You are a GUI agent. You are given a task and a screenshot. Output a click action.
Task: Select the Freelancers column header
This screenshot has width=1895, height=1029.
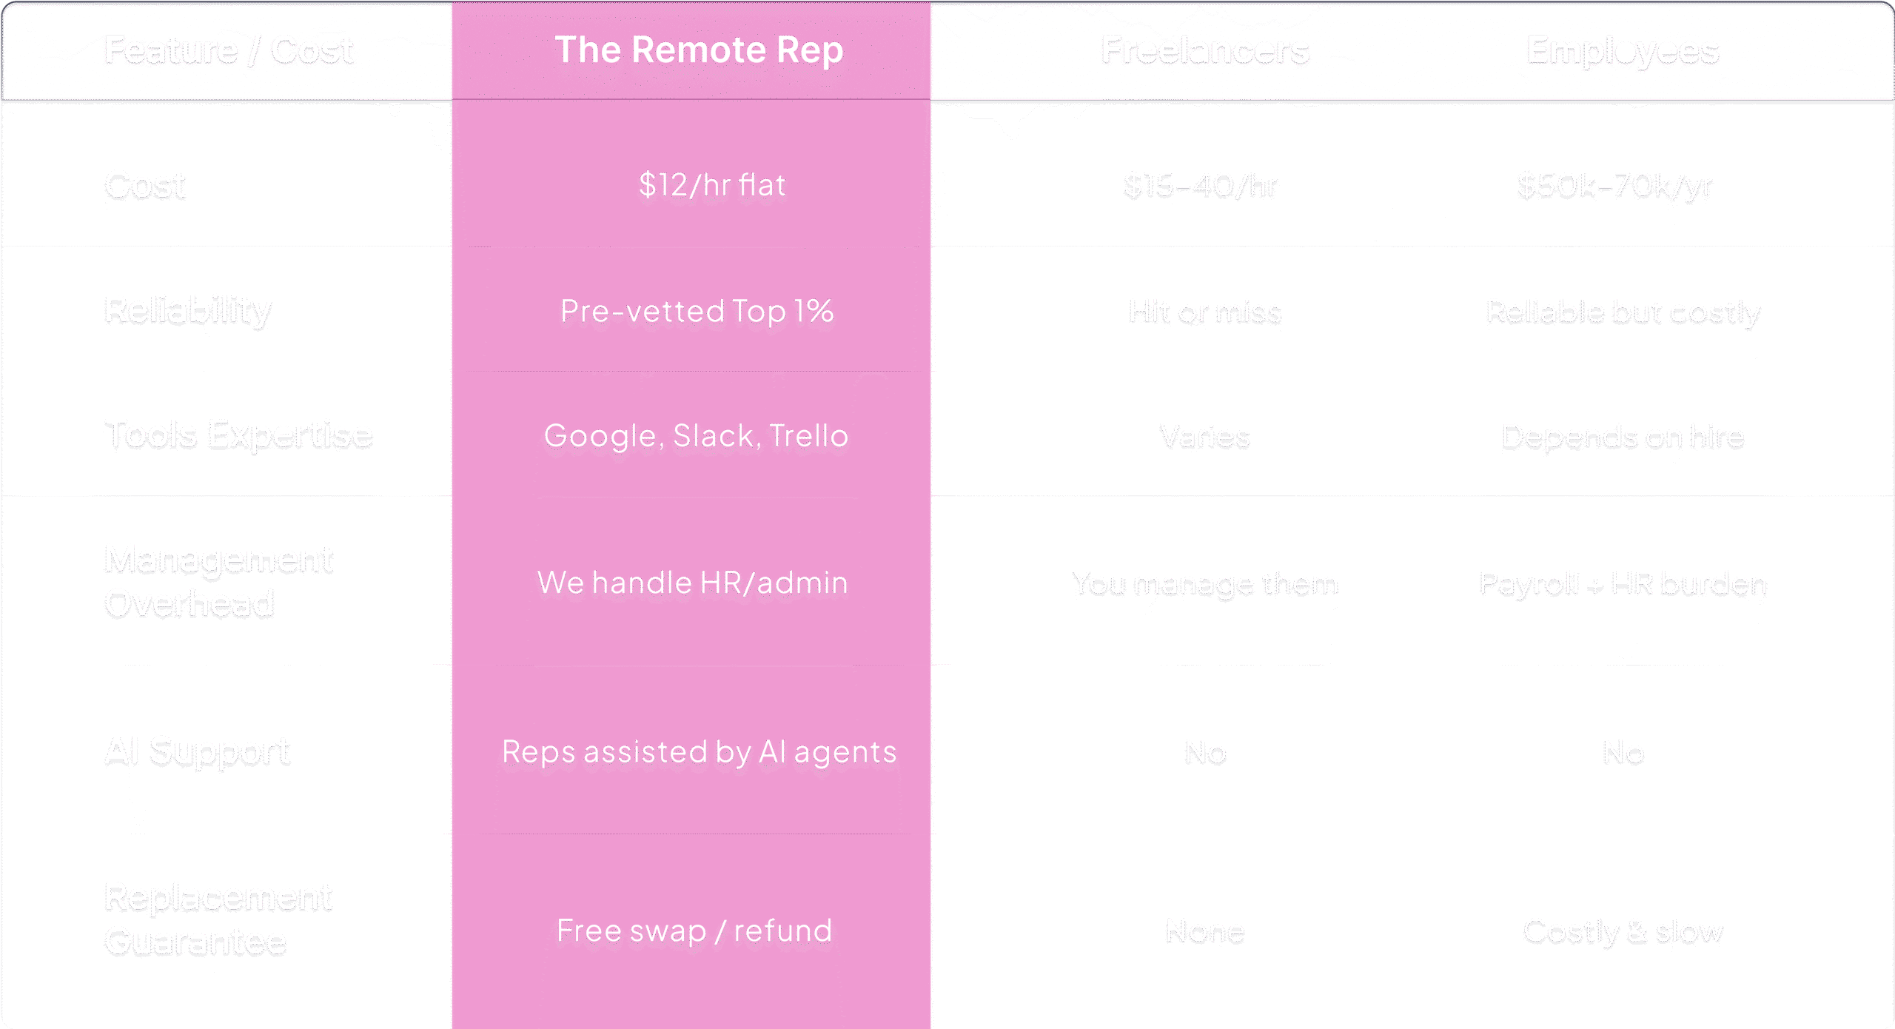(x=1205, y=51)
